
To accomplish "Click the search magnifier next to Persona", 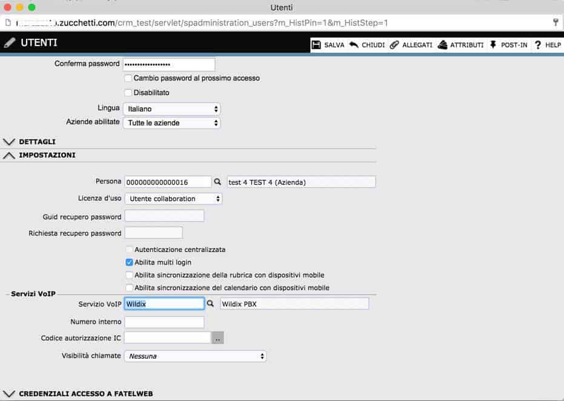I will coord(218,182).
